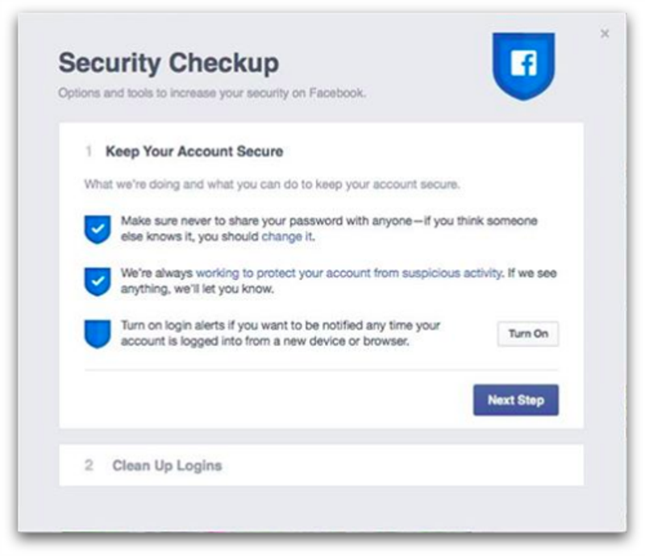
Task: Click the 'we'll let you know' text line
Action: coord(198,288)
